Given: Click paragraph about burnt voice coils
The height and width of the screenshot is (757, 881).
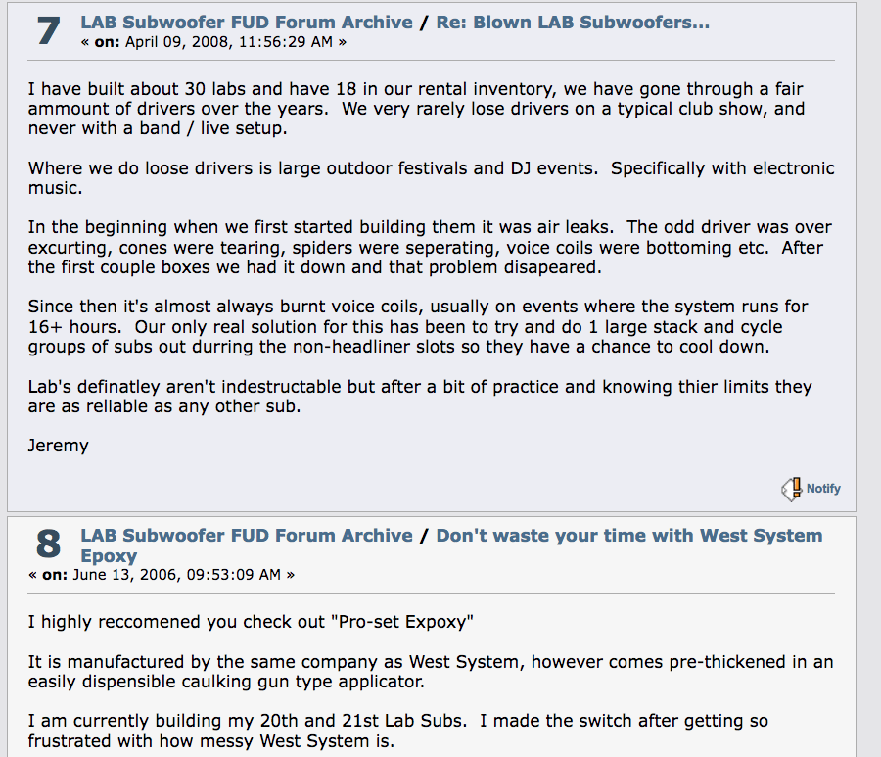Looking at the screenshot, I should (418, 326).
